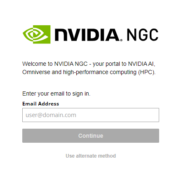Focus the Email Address input field
Viewport: 181px width, 175px height.
[91, 115]
